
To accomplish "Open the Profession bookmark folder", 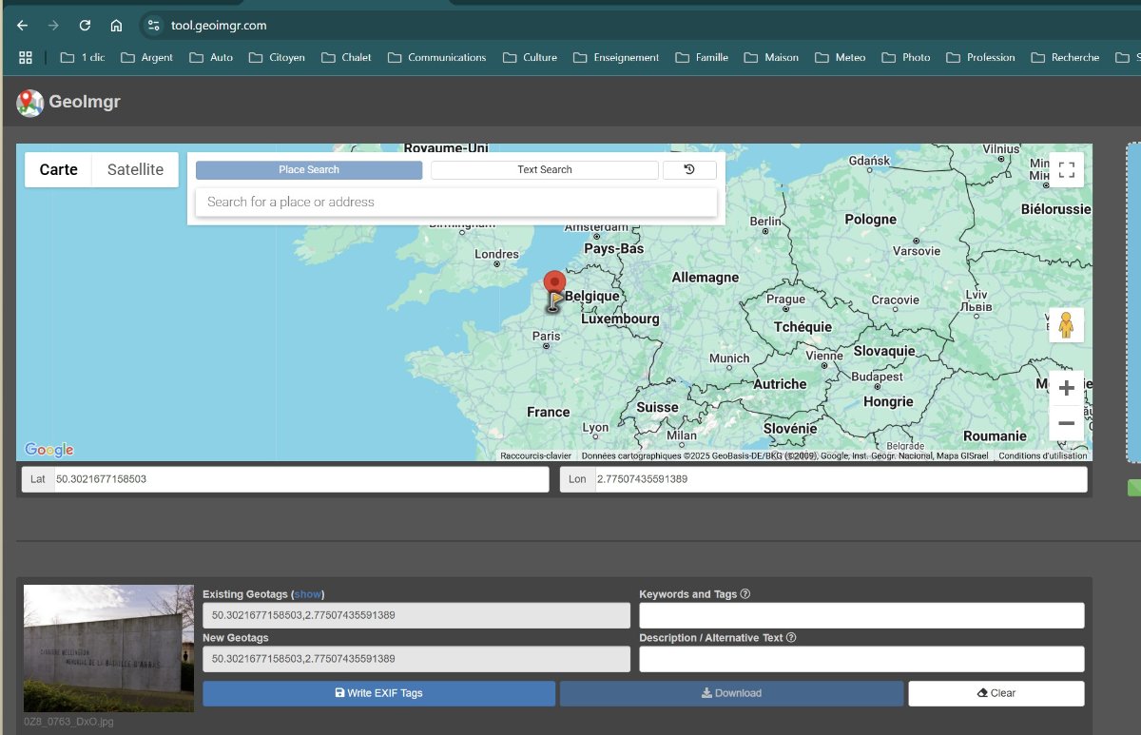I will pos(980,57).
